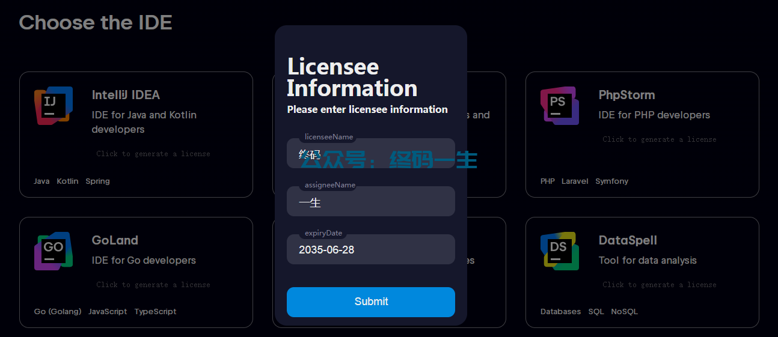Click the PhpStorm PS logo icon
Image resolution: width=778 pixels, height=337 pixels.
560,106
